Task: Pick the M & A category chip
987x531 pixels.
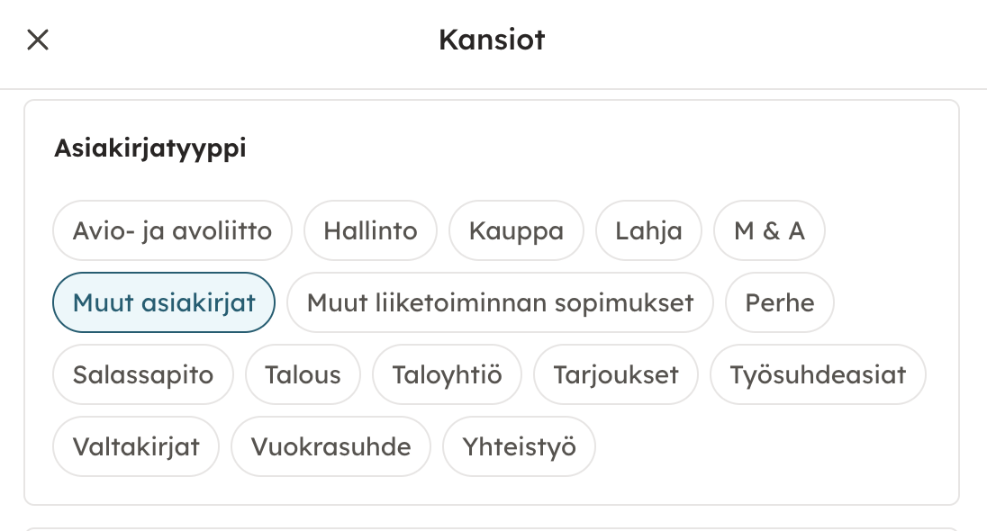Action: click(x=769, y=231)
